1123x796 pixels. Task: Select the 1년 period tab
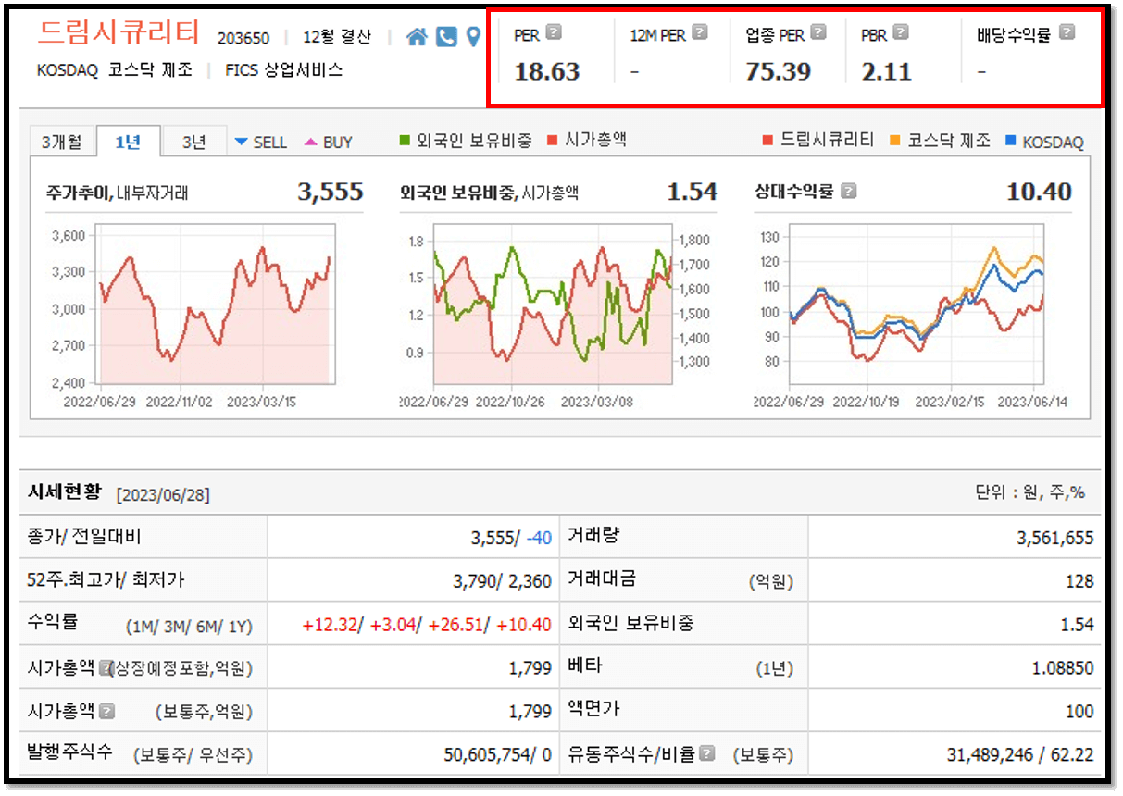click(128, 141)
